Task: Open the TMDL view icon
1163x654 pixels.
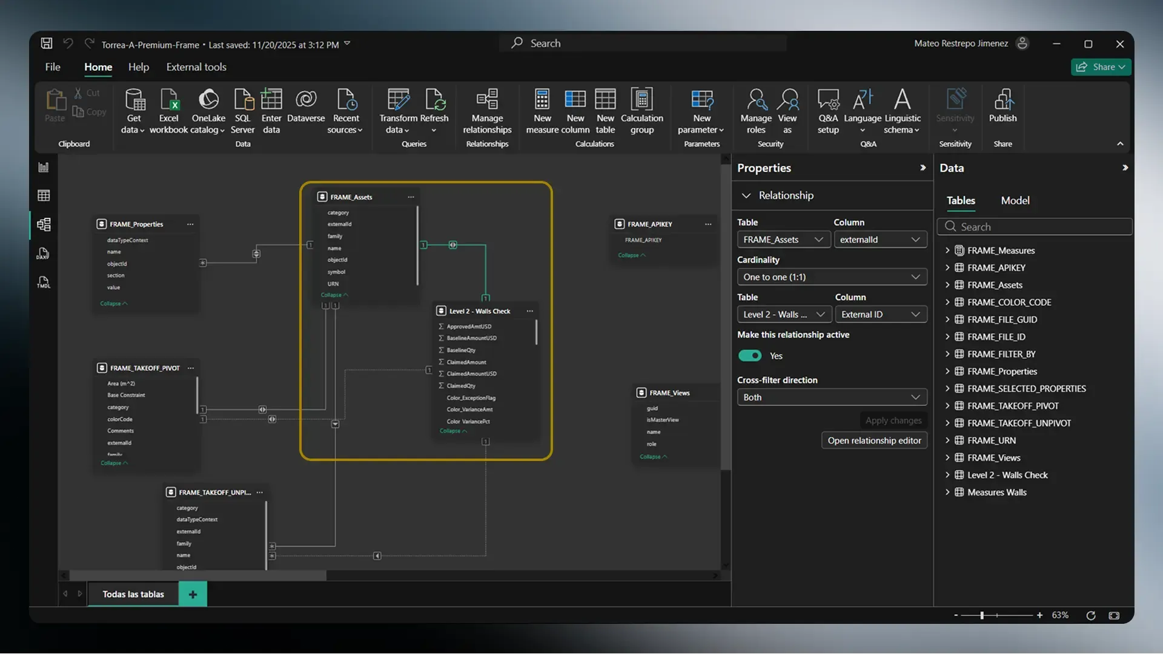Action: (43, 282)
